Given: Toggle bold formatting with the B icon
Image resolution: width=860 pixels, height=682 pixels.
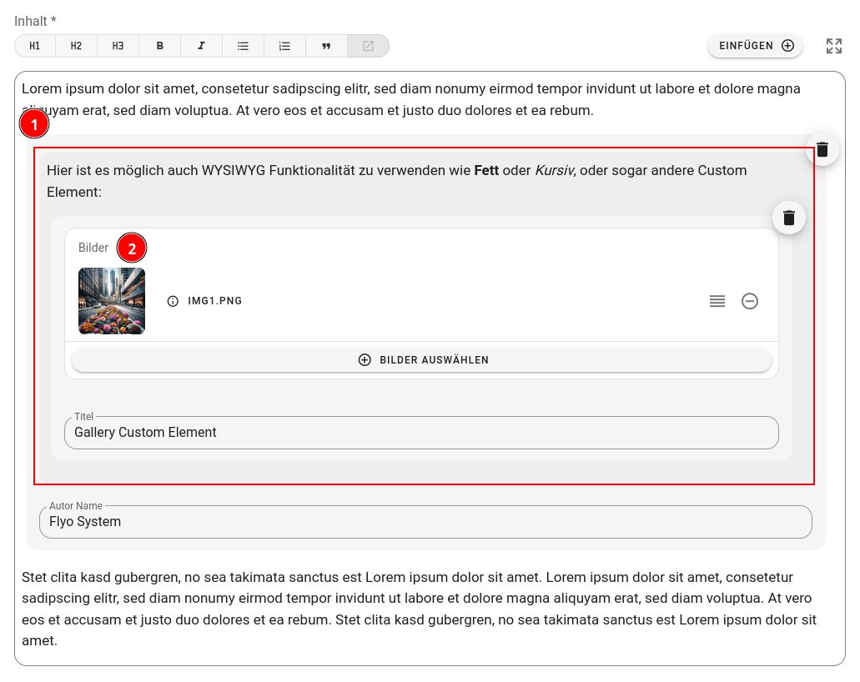Looking at the screenshot, I should (x=159, y=46).
